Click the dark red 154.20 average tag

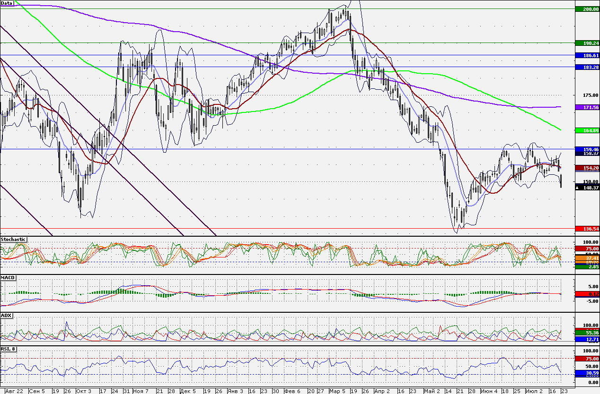point(587,168)
